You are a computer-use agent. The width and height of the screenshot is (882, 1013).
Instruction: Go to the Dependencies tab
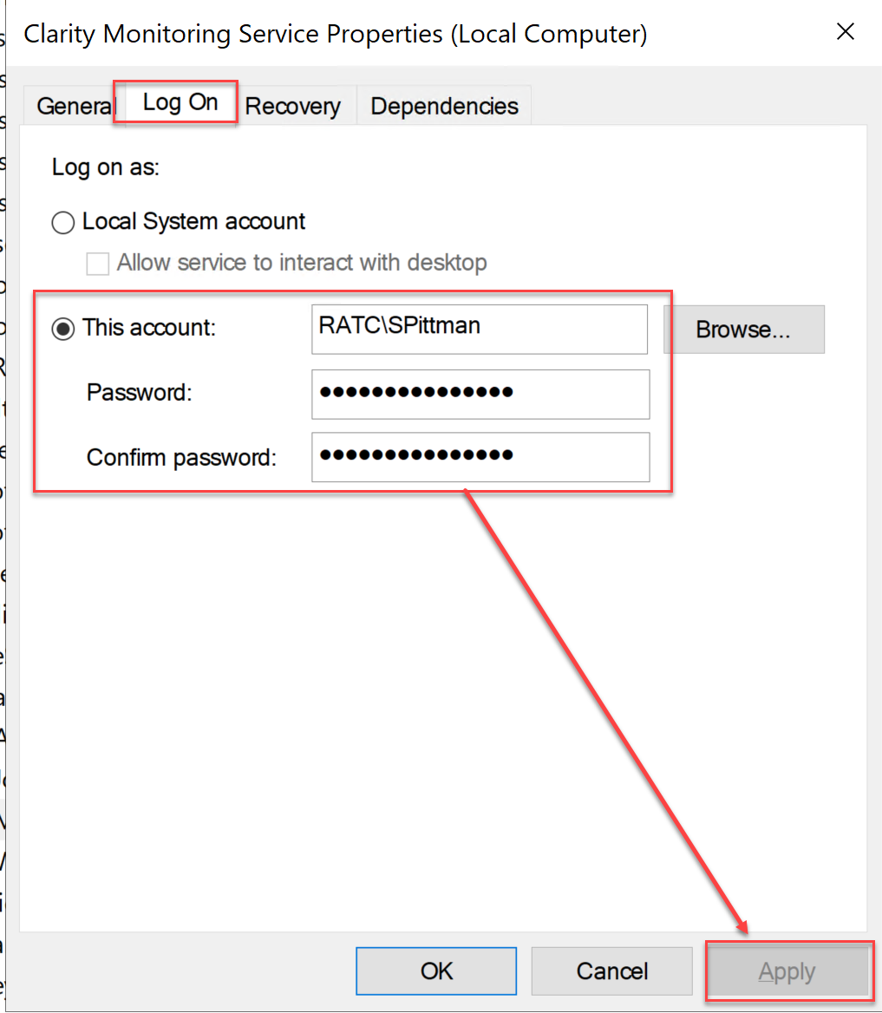[x=444, y=107]
